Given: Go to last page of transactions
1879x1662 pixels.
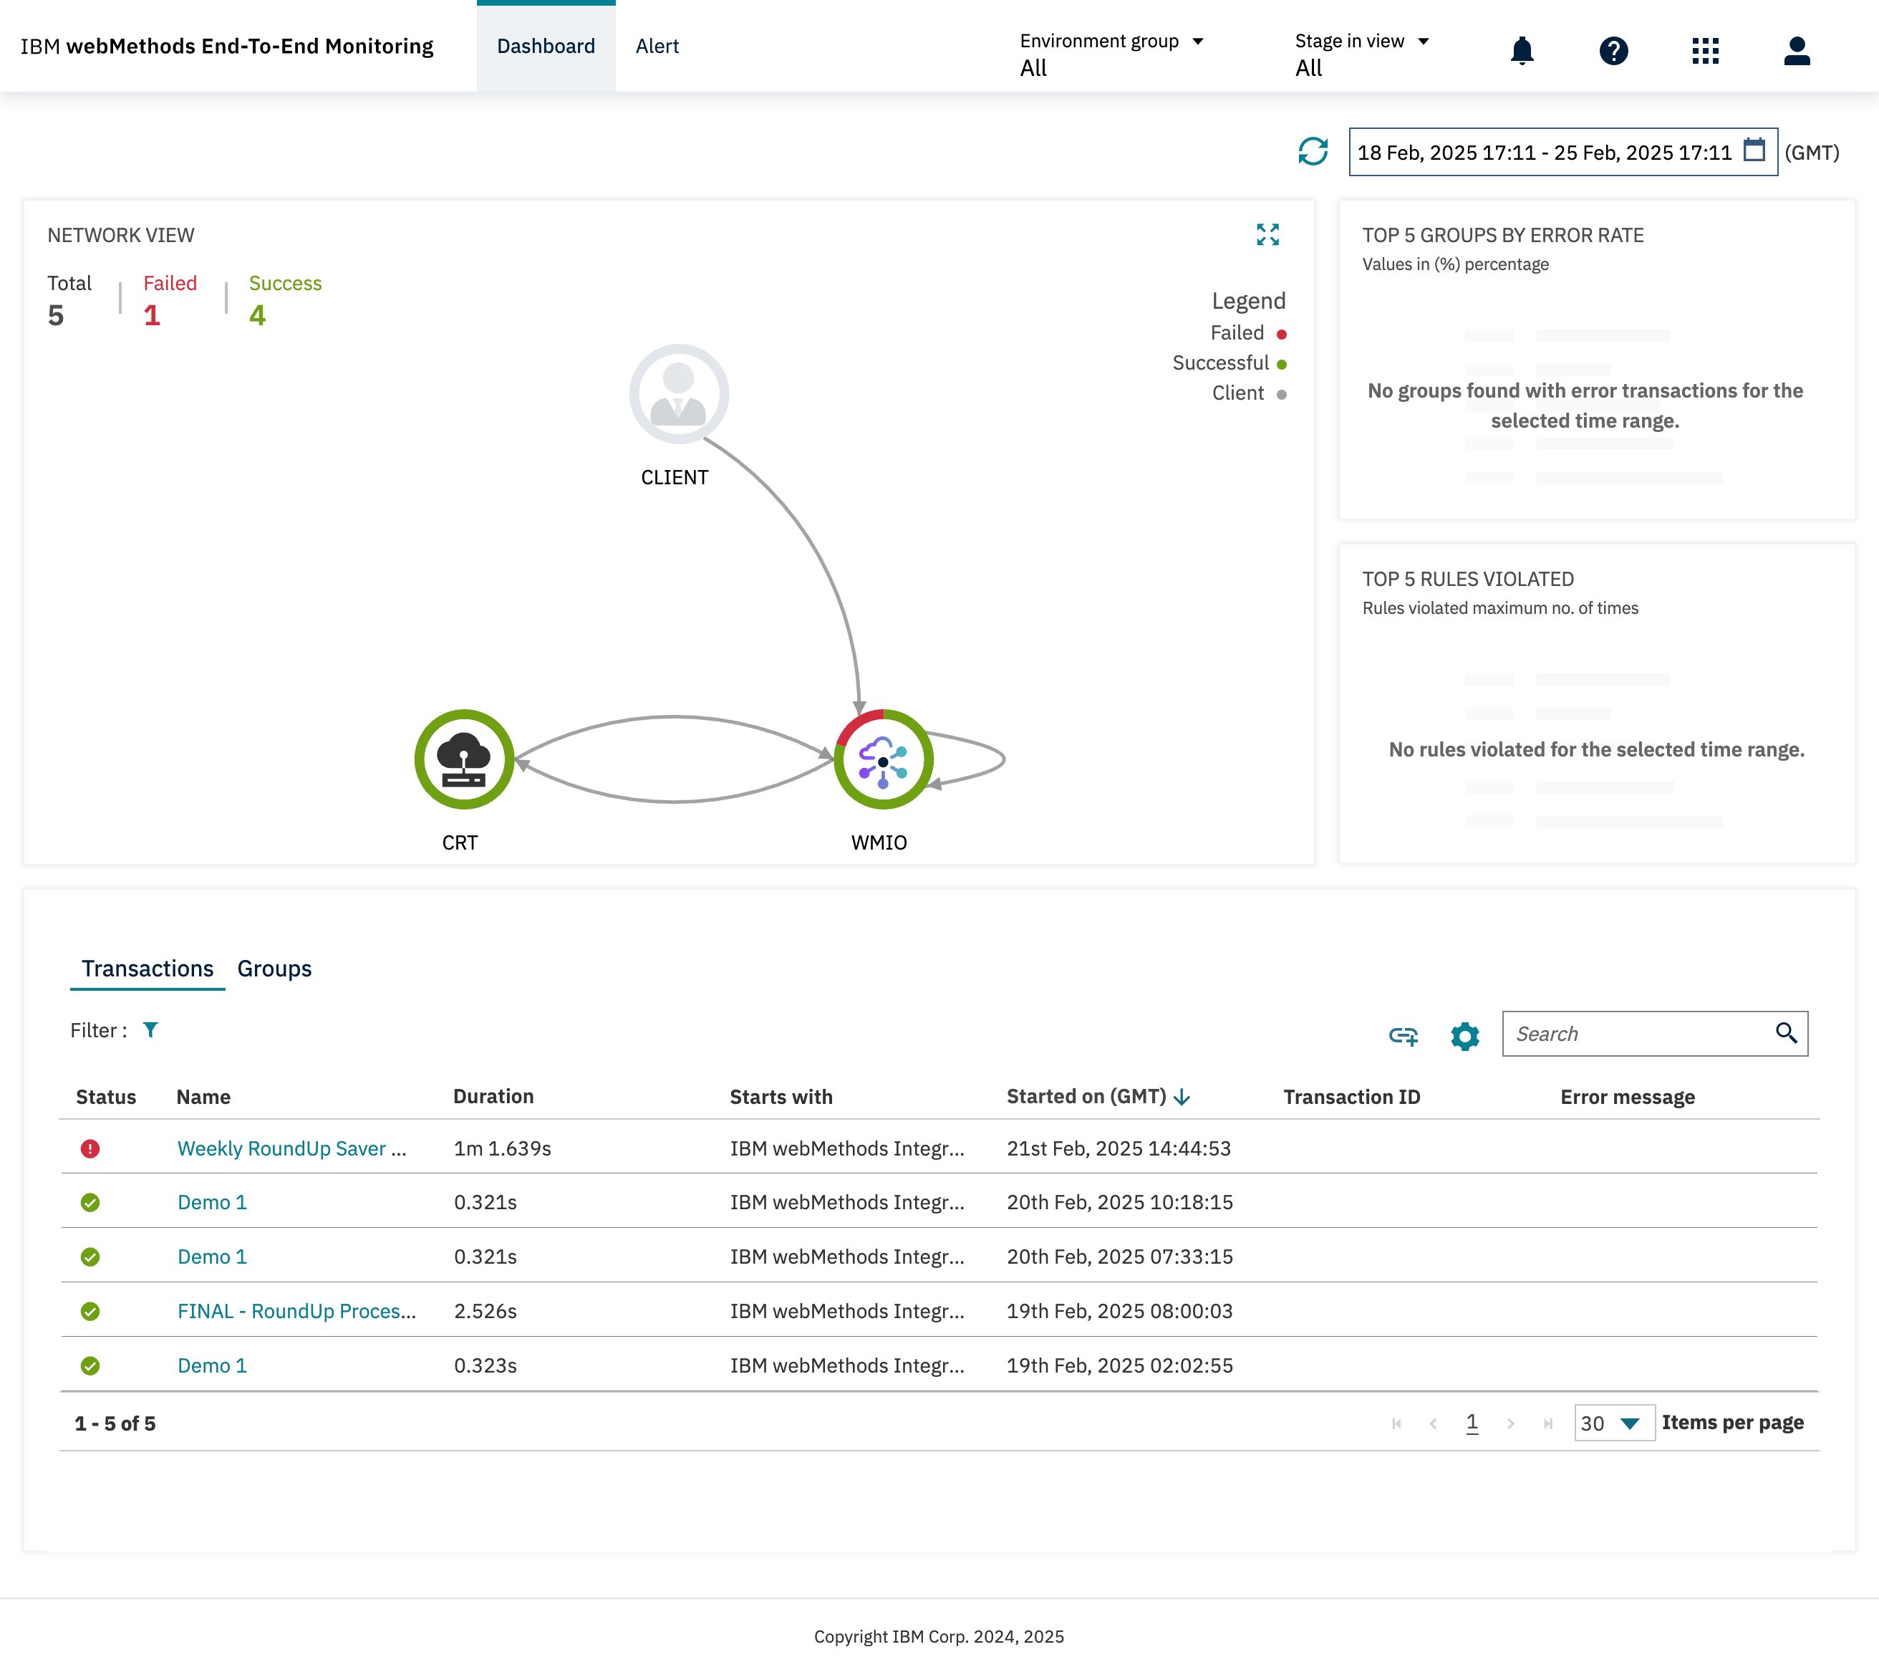Looking at the screenshot, I should pyautogui.click(x=1548, y=1423).
